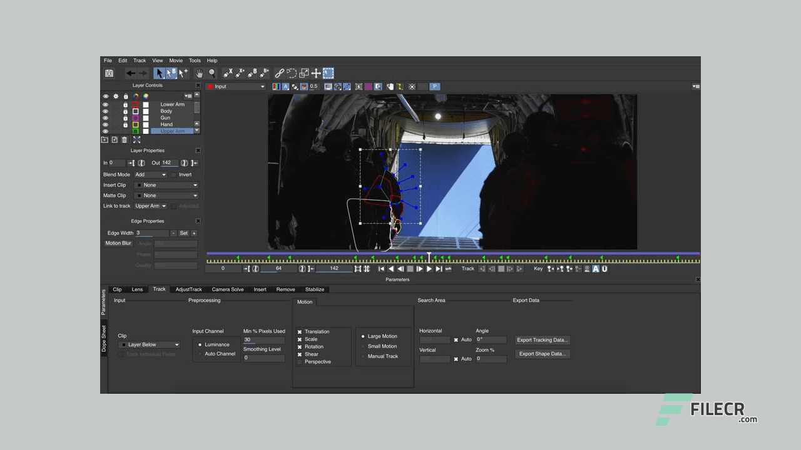
Task: Open the Stabilize view icon labeled S
Action: 359,87
